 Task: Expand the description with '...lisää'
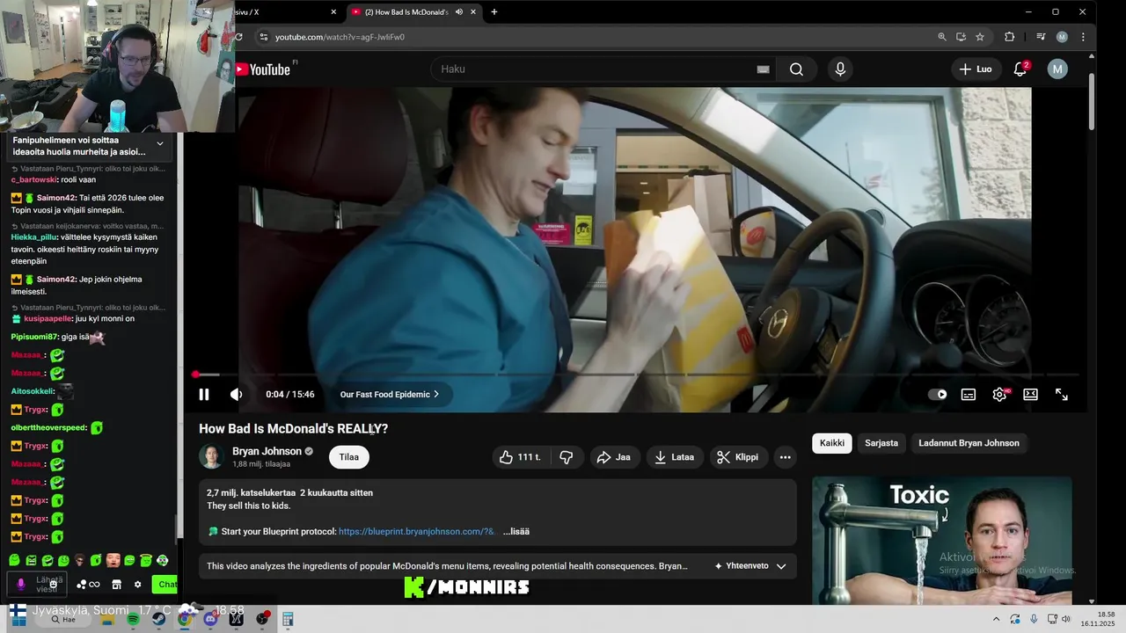[516, 532]
